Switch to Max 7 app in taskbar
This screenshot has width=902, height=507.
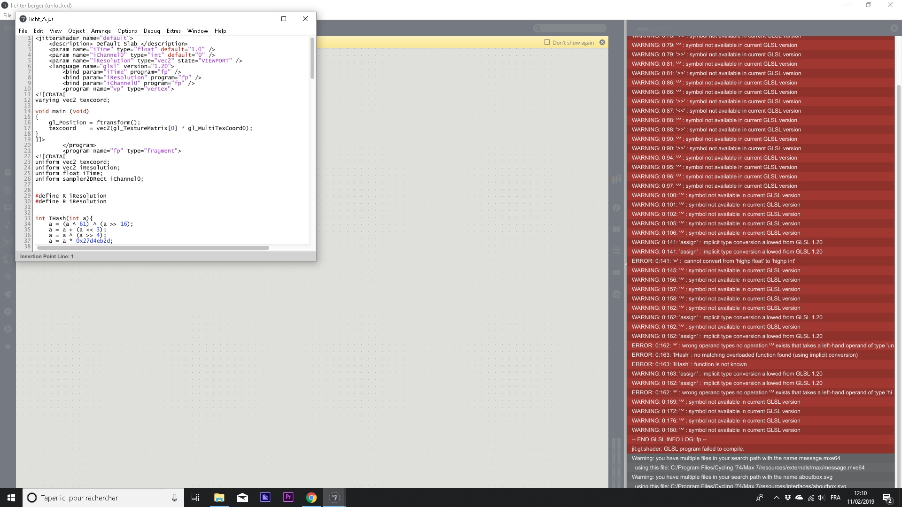point(334,498)
